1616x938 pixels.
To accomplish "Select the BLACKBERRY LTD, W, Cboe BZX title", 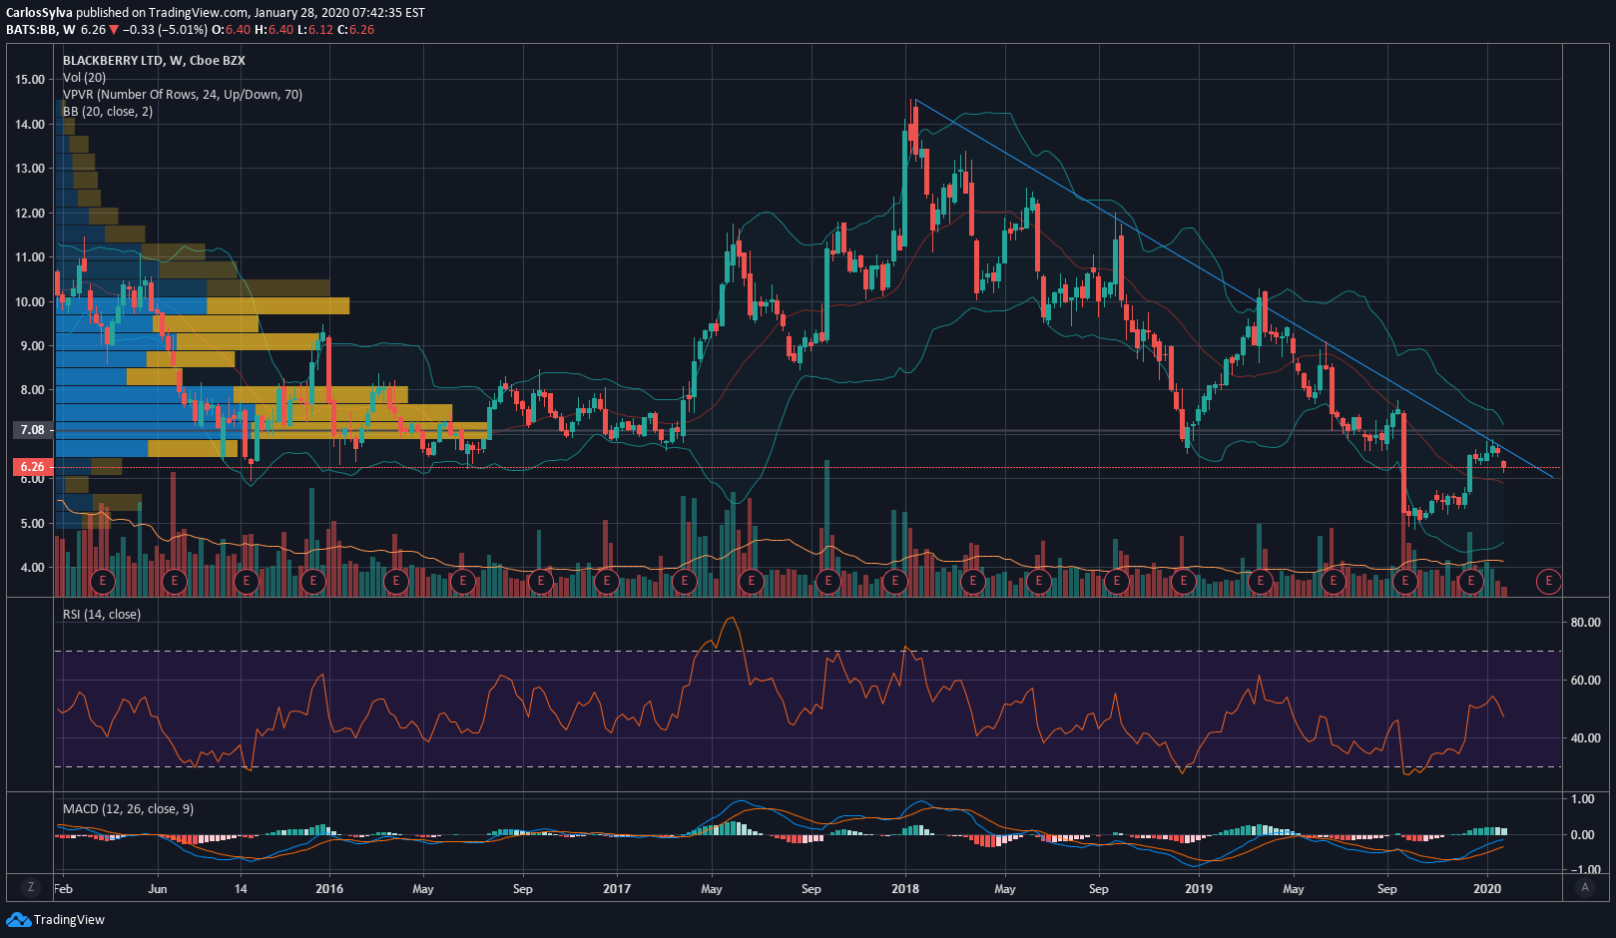I will point(154,60).
